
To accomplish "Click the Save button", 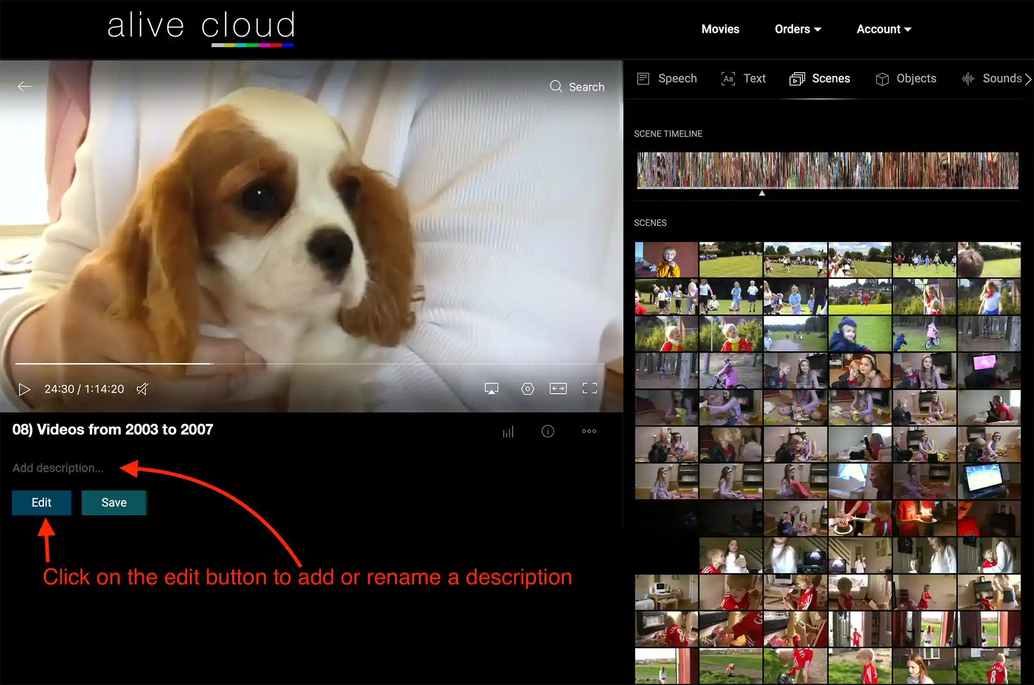I will [114, 502].
